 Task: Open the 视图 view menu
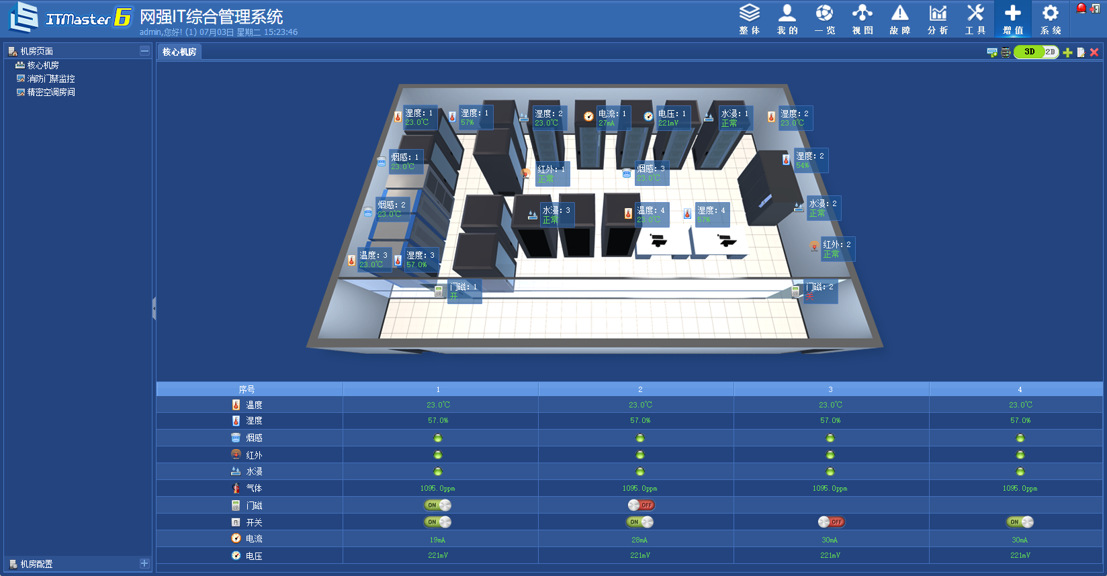tap(862, 19)
